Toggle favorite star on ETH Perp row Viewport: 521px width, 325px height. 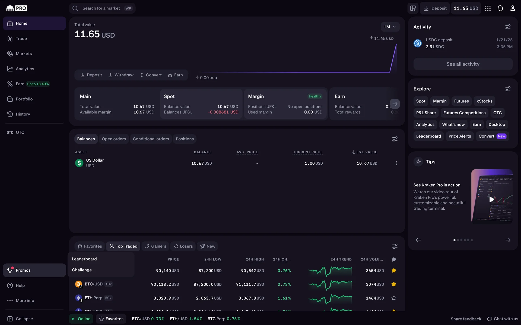click(394, 298)
